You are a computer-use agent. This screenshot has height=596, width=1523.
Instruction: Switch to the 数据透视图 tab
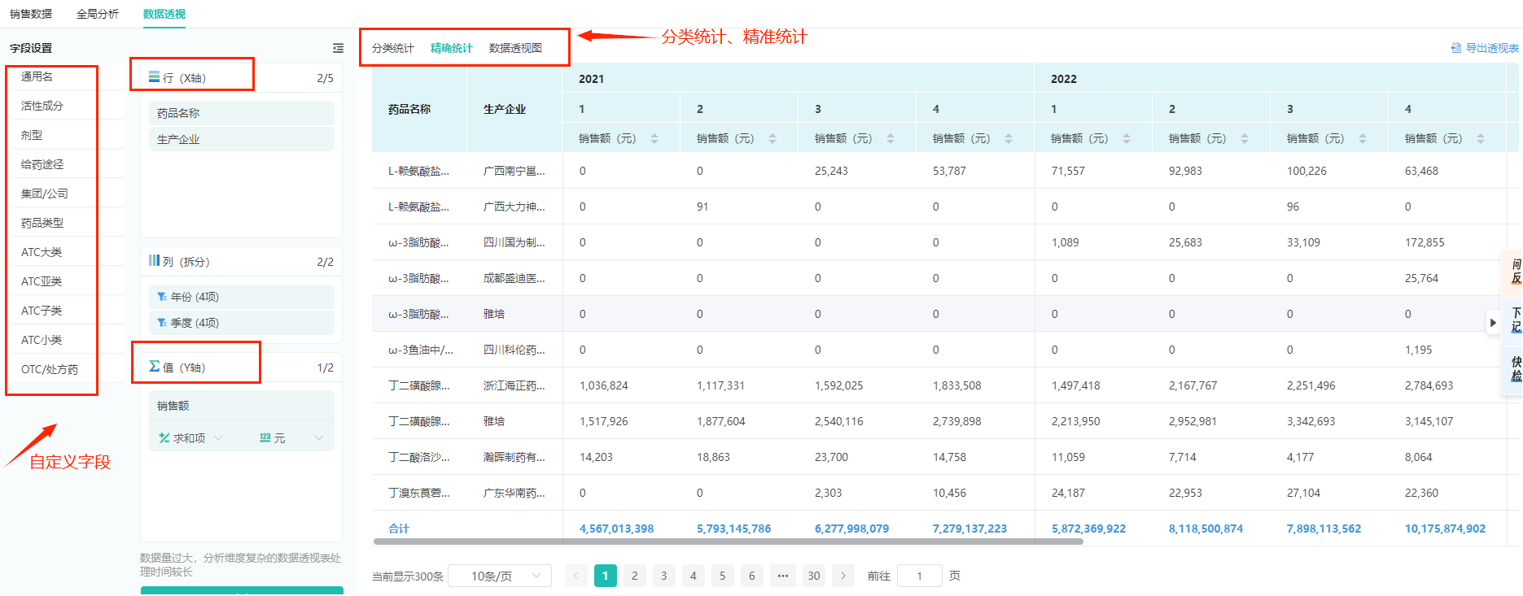515,48
